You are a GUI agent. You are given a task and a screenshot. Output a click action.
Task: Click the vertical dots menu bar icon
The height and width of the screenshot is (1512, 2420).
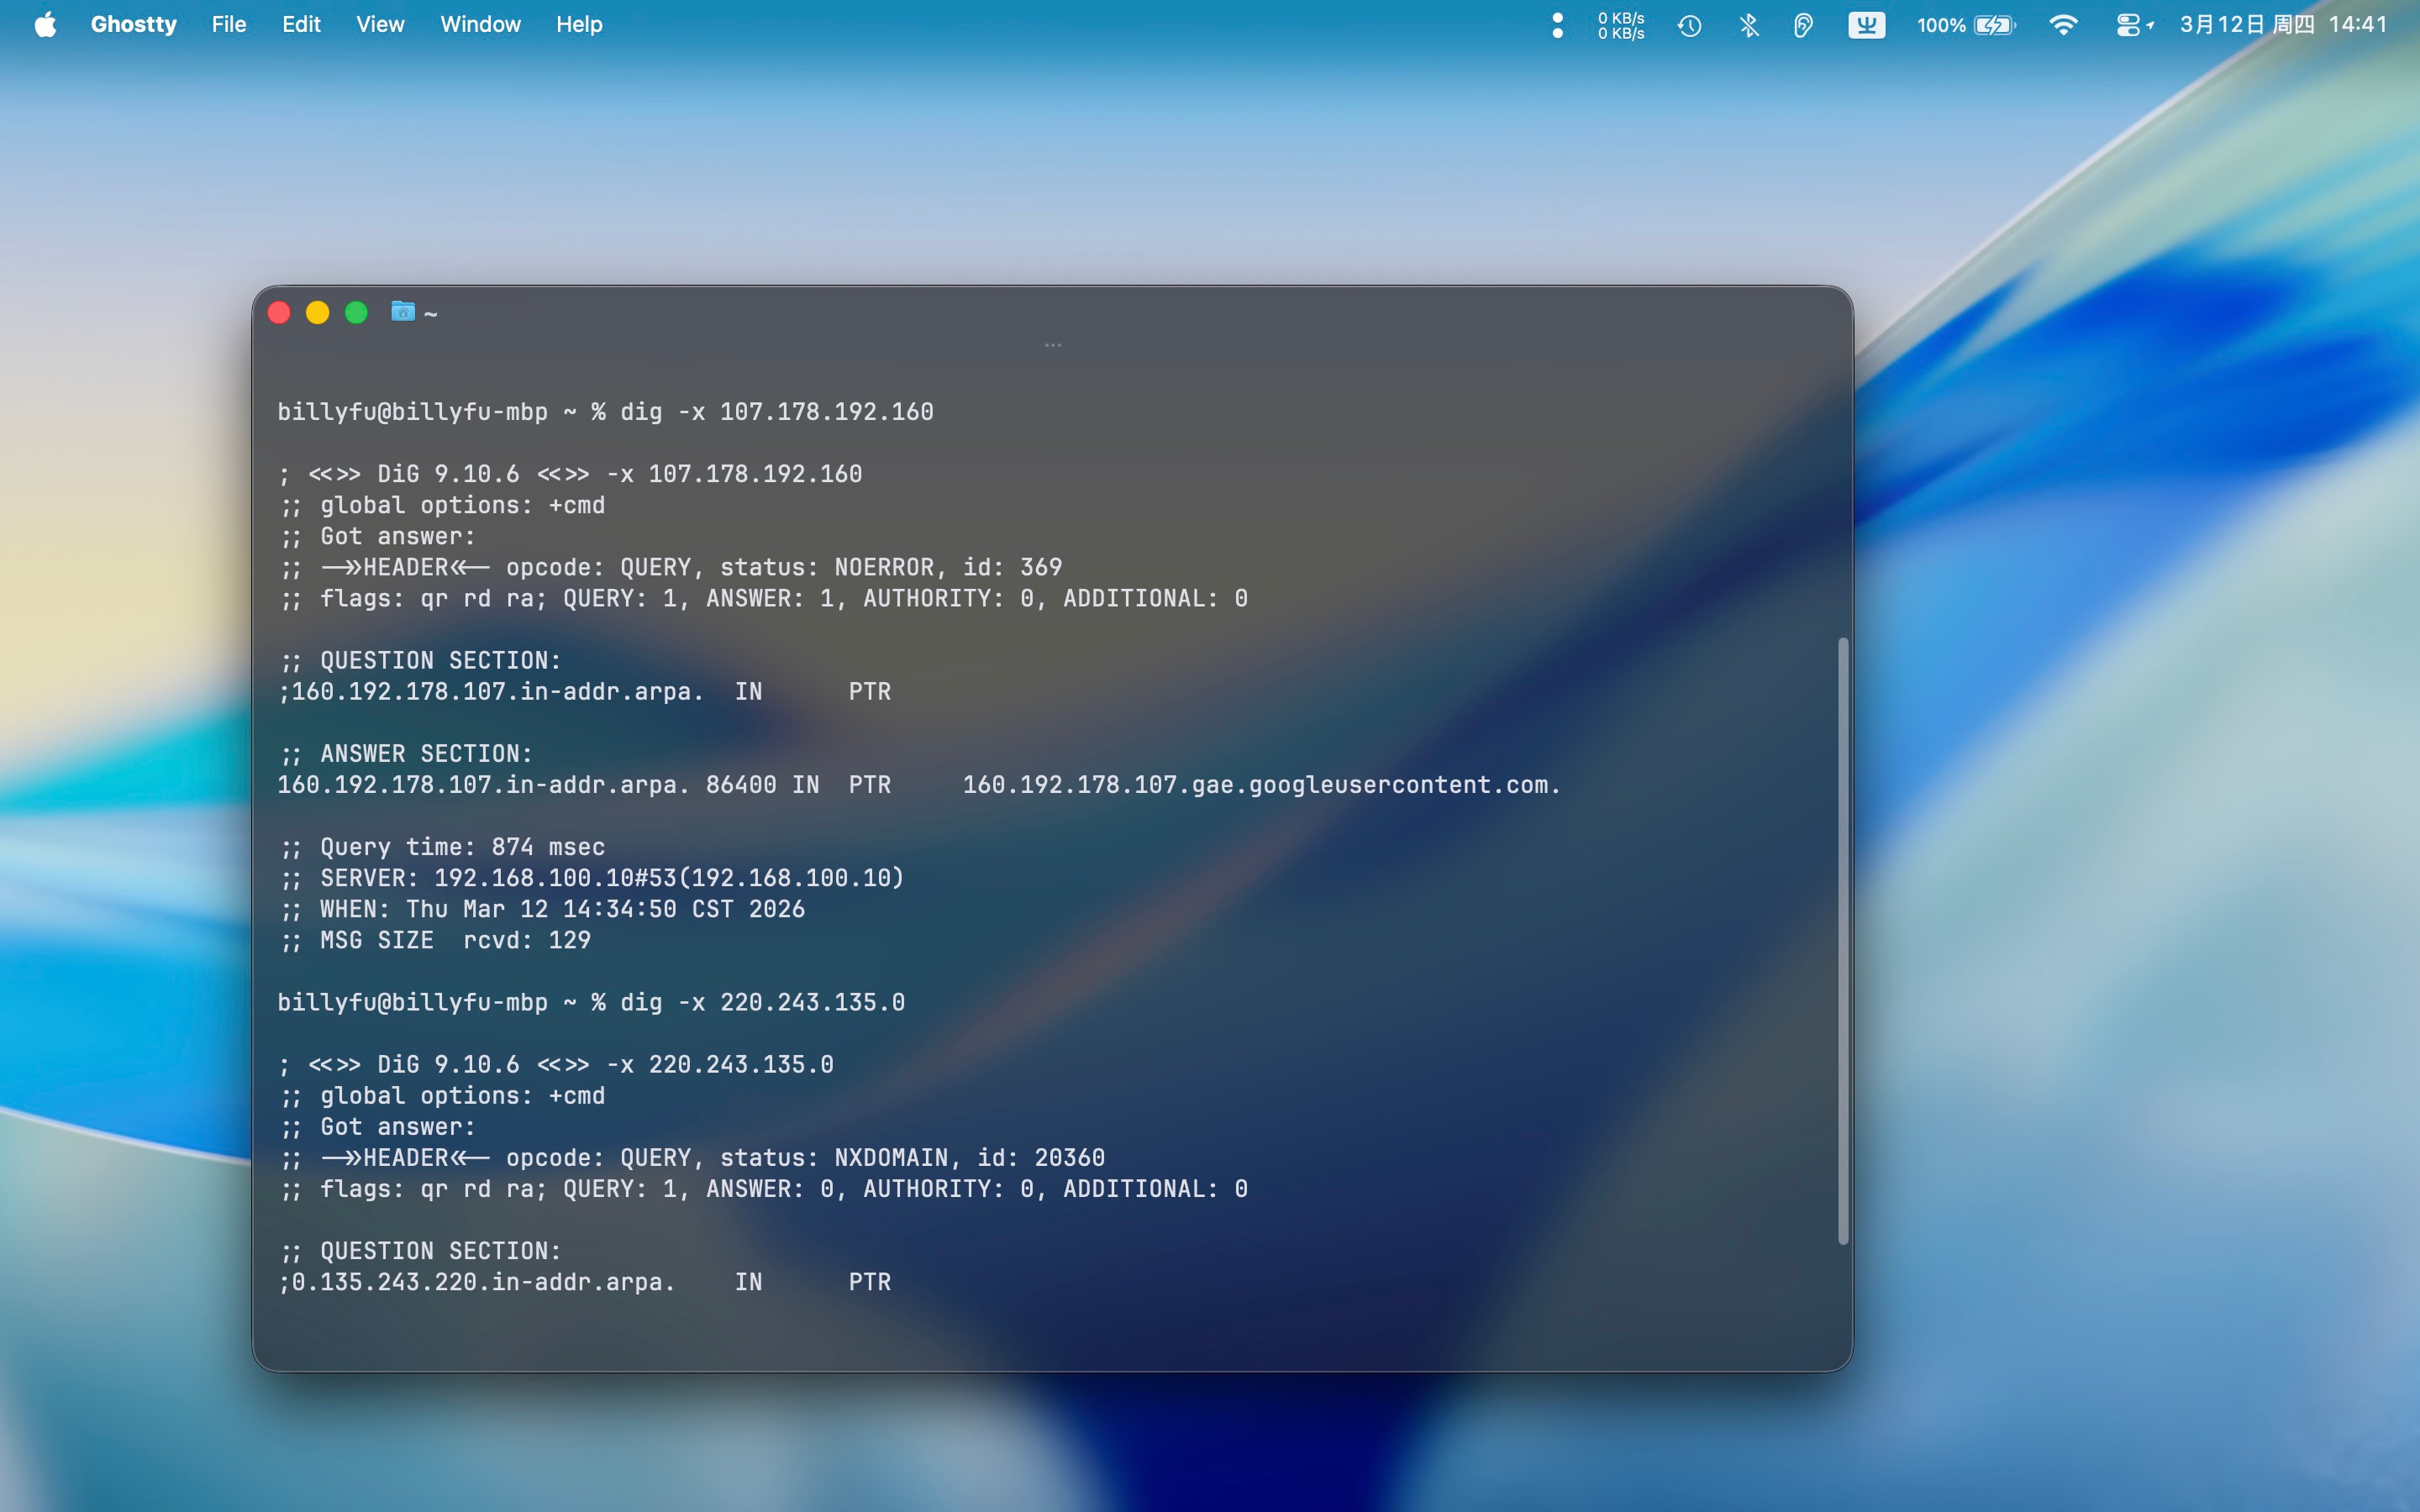[1557, 25]
